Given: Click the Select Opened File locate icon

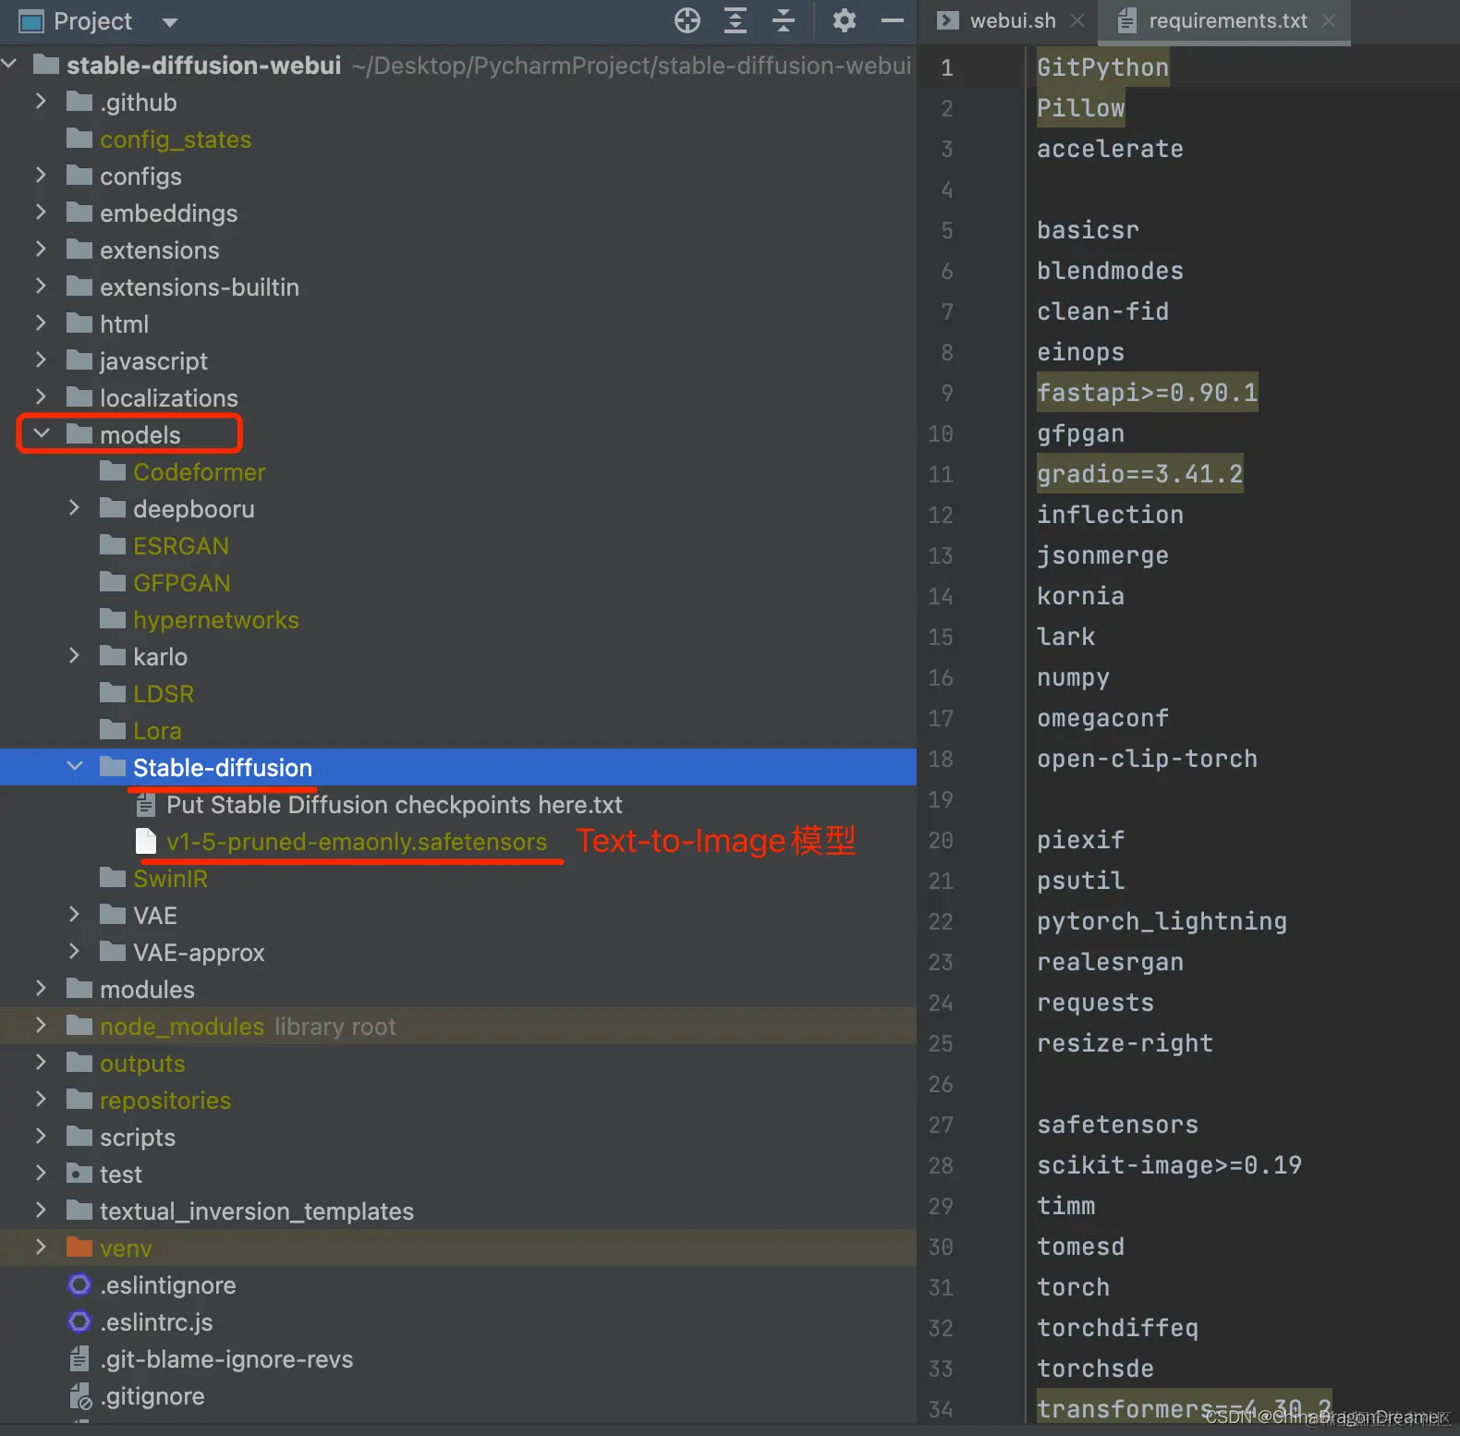Looking at the screenshot, I should (x=687, y=20).
